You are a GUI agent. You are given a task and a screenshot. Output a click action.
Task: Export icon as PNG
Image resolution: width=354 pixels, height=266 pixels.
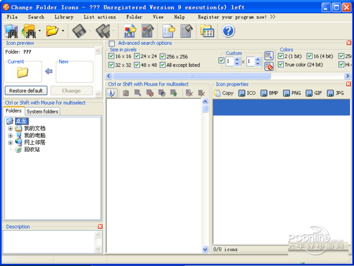point(291,93)
